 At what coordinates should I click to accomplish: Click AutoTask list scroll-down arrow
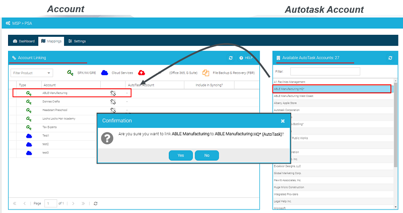pos(395,207)
